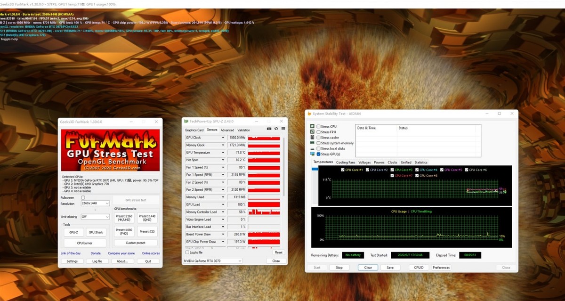Enable the Stress CPU checkbox
565x301 pixels.
(x=319, y=126)
